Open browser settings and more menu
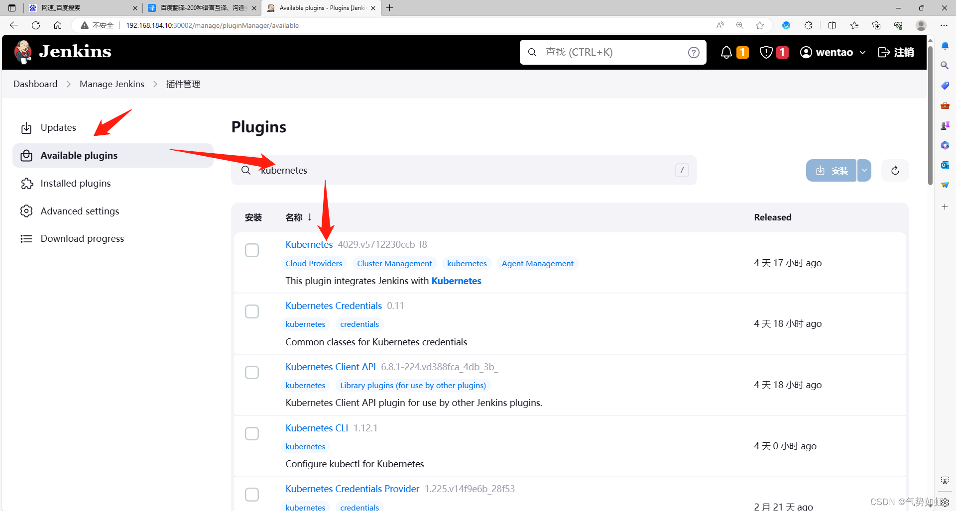The image size is (956, 511). (x=944, y=25)
